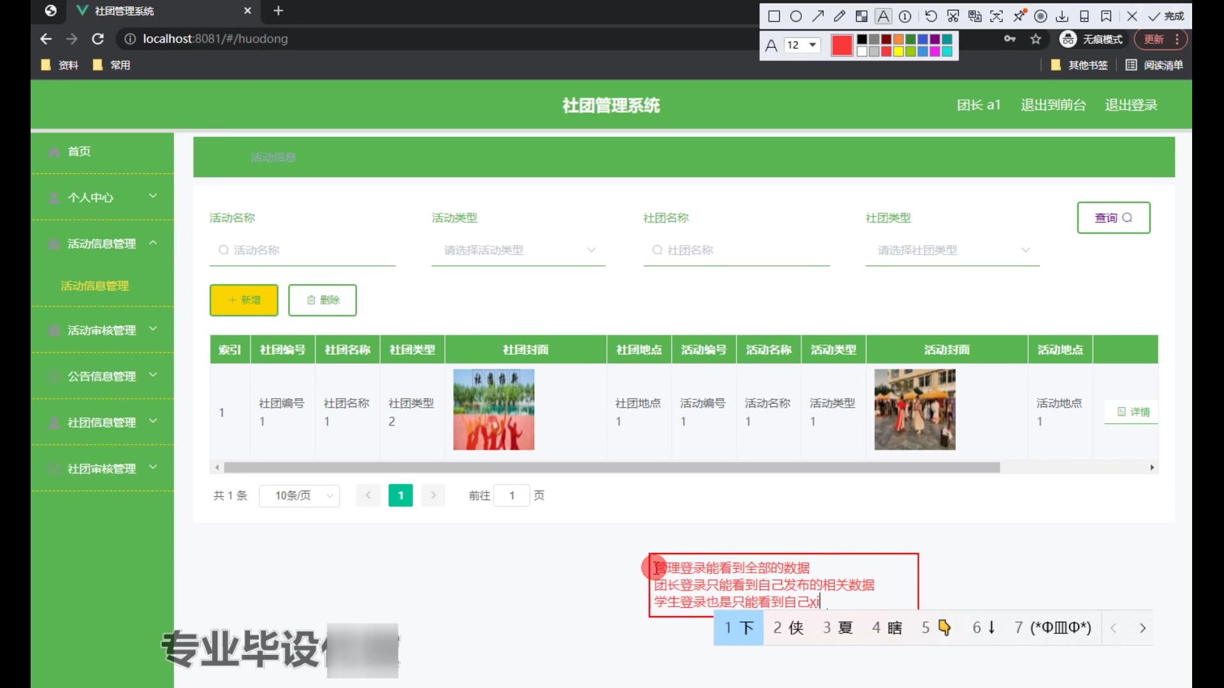Open 社团信息管理 in the sidebar
This screenshot has height=688, width=1224.
click(x=102, y=422)
